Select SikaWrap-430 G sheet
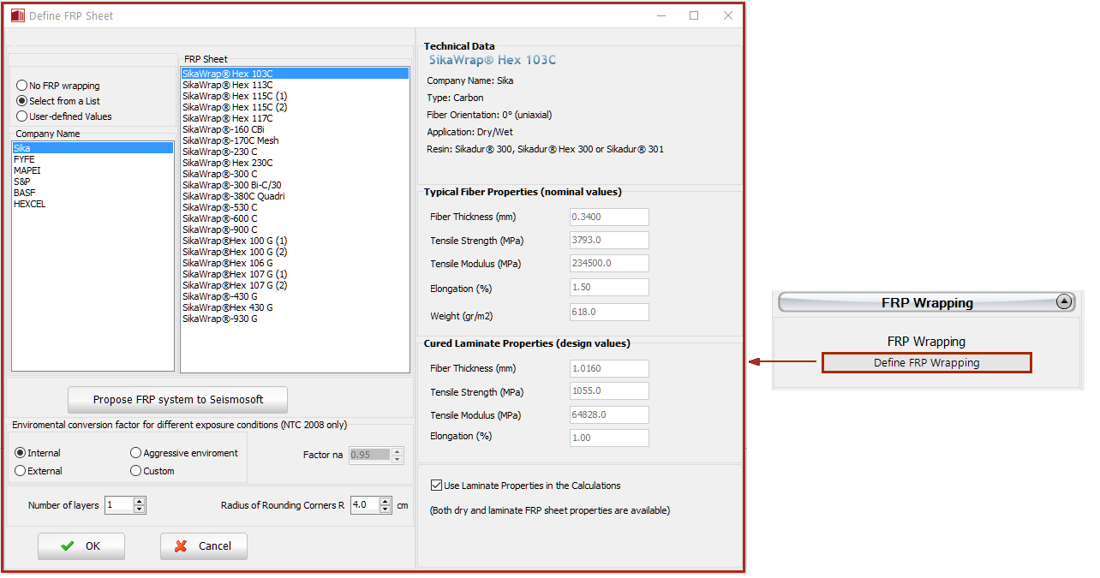1100x578 pixels. [x=295, y=296]
